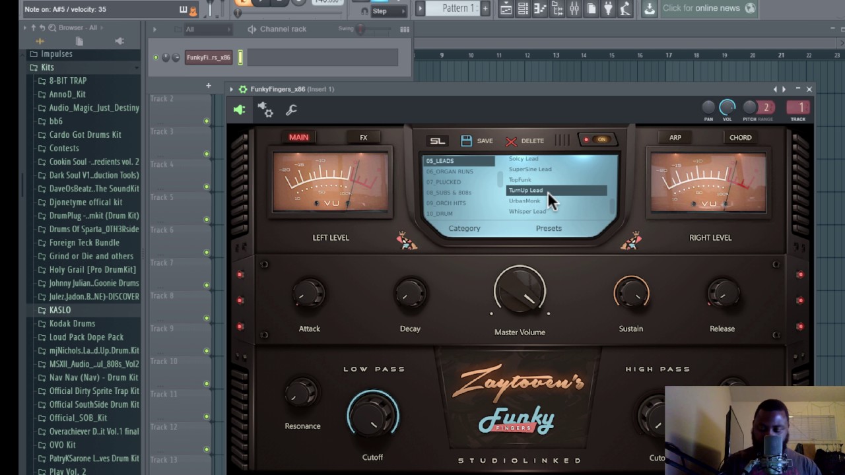This screenshot has width=845, height=475.
Task: Switch to the FX tab
Action: pos(363,137)
